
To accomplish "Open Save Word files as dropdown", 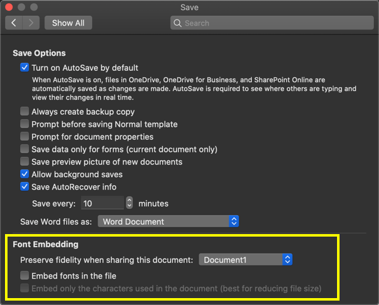I will tap(169, 222).
